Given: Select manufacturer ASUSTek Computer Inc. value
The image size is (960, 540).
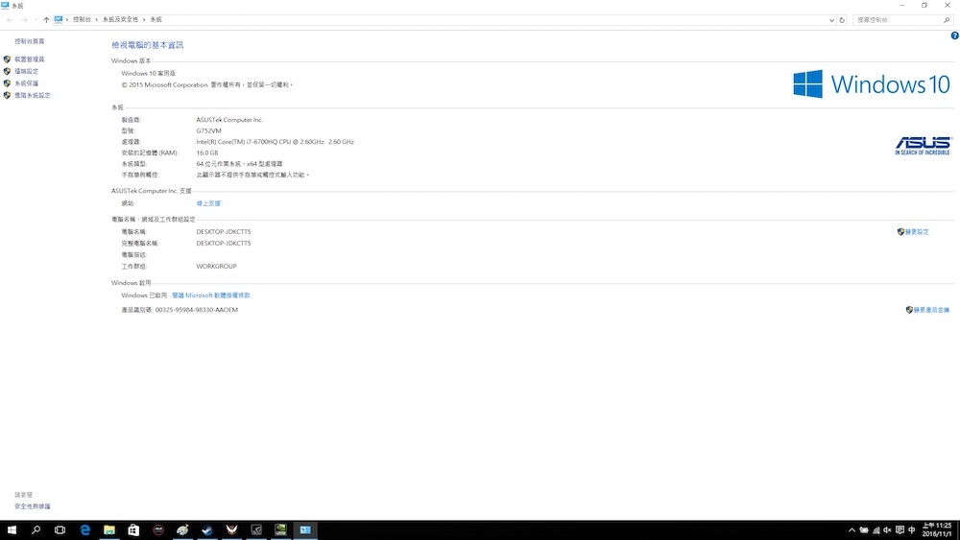Looking at the screenshot, I should point(229,120).
